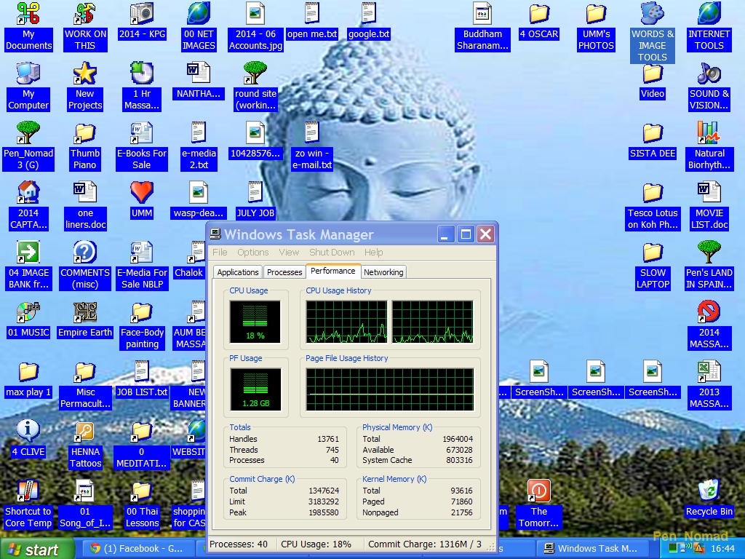This screenshot has height=559, width=745.
Task: Click the taskbar clock showing 16:44
Action: tap(723, 549)
